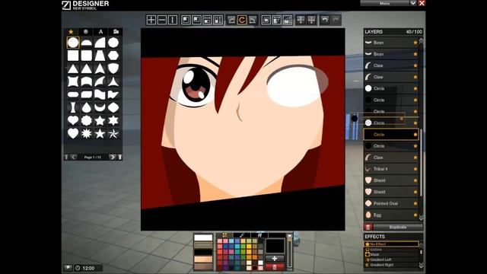The width and height of the screenshot is (487, 274).
Task: Redo the last undone action
Action: (336, 20)
